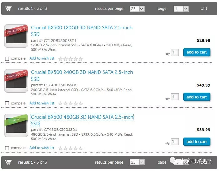Click quantity field for $29.99 SSD
Viewport: 219px width, 171px height.
pyautogui.click(x=175, y=52)
